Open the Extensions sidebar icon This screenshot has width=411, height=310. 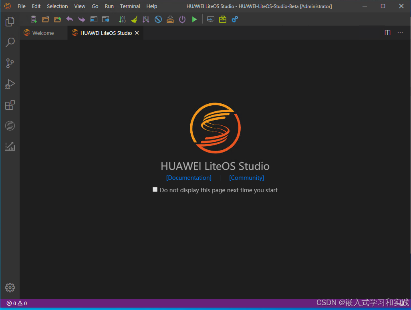tap(10, 105)
